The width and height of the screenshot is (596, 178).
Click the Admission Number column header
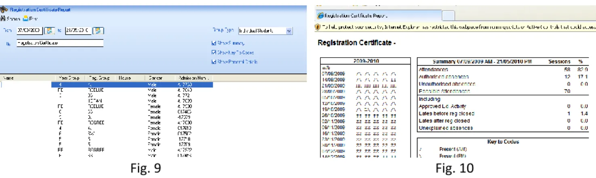[x=194, y=78]
